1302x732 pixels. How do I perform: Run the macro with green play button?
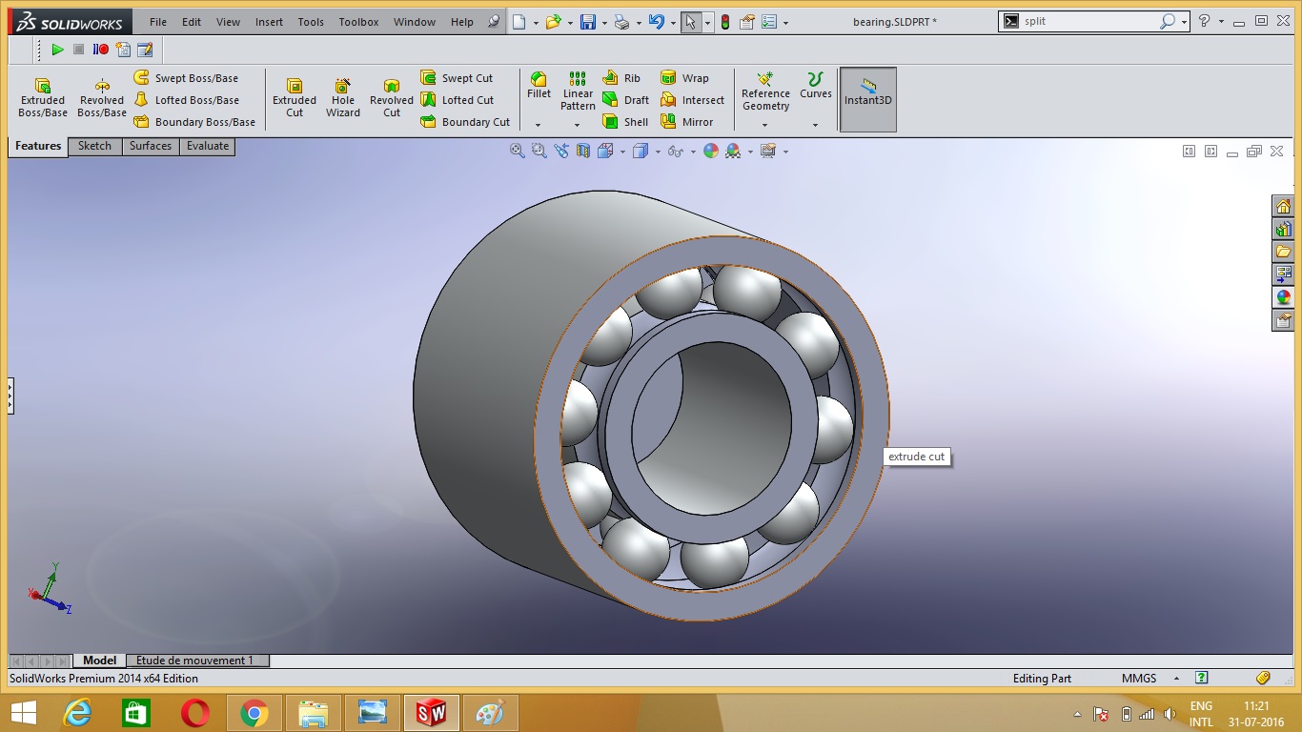pos(57,50)
